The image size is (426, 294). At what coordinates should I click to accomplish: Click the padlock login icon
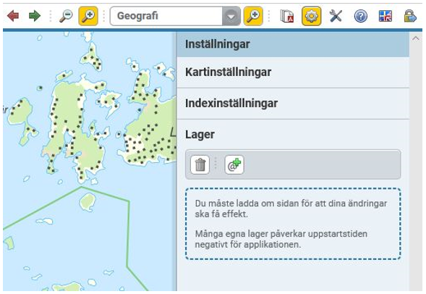click(x=410, y=16)
